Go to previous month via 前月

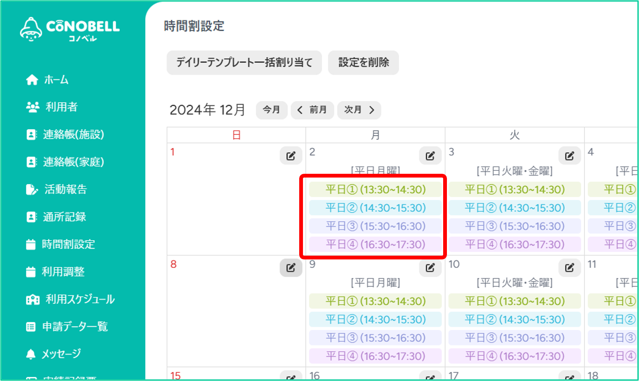tap(312, 110)
